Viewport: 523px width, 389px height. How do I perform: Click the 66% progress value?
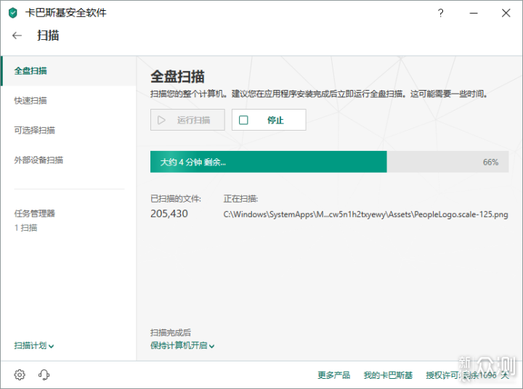point(490,163)
